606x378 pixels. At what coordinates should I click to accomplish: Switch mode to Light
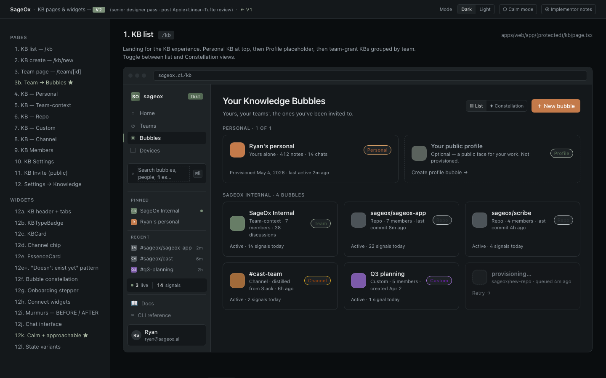click(485, 9)
